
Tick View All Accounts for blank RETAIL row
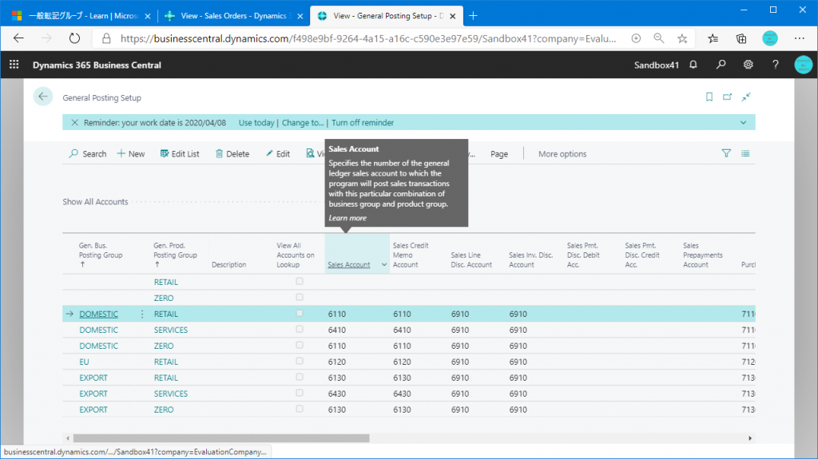[300, 282]
